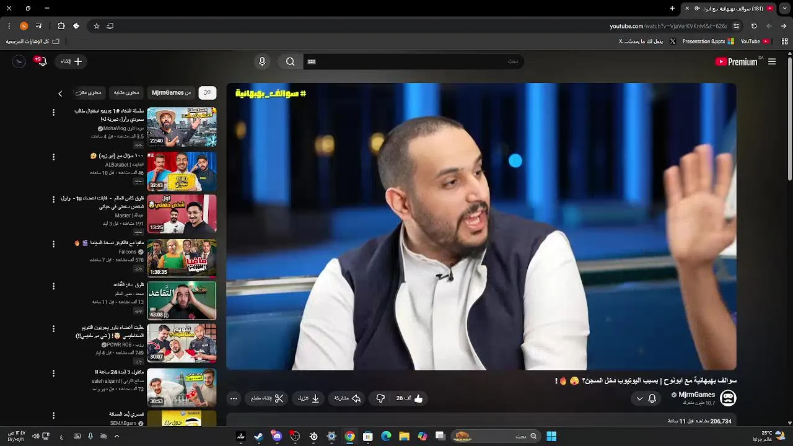Open options menu for MohaVlog video
The height and width of the screenshot is (446, 793).
[53, 112]
